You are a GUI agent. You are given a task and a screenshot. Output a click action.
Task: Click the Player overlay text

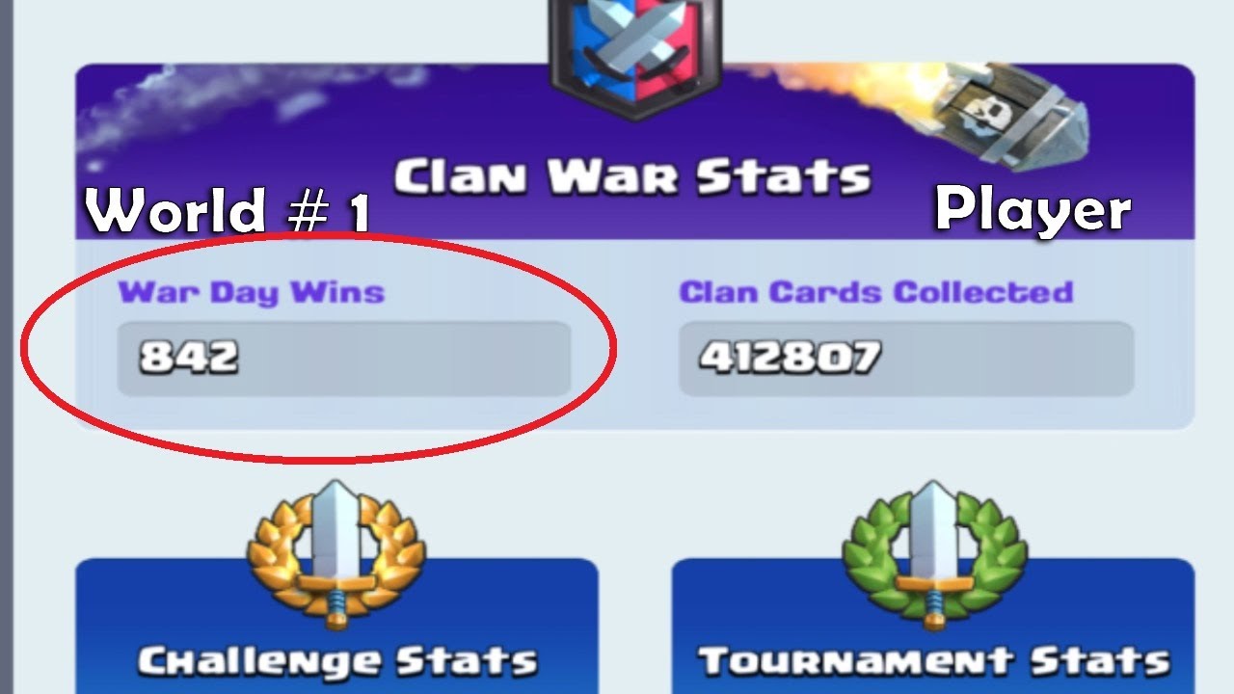[x=1033, y=210]
